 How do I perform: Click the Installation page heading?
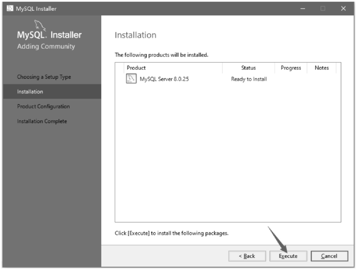point(135,35)
